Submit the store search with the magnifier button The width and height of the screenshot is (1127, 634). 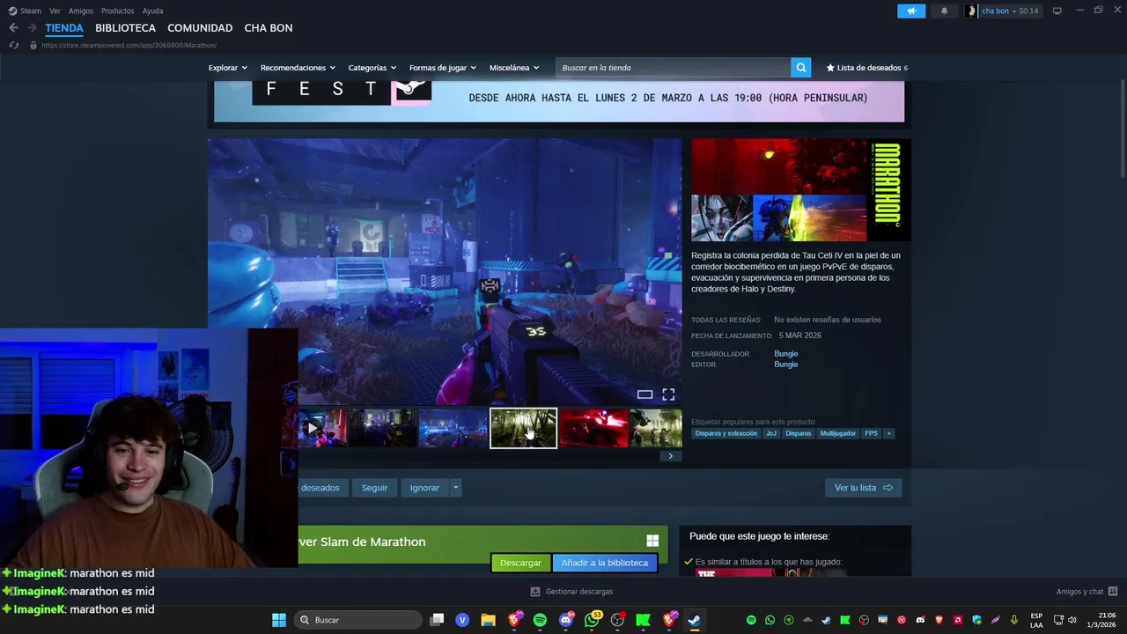coord(800,68)
